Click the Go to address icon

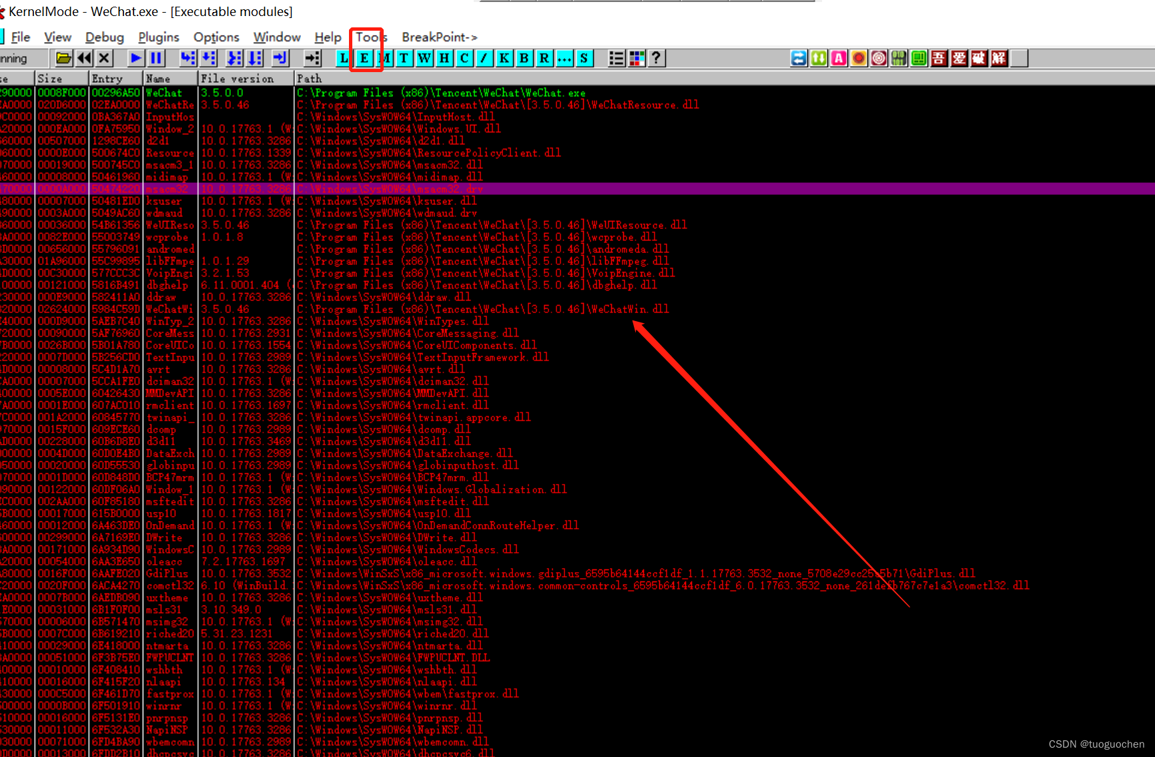312,58
